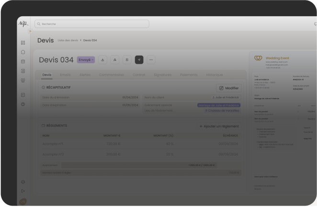The image size is (317, 208).
Task: Click the MONTANT € column header
Action: click(112, 136)
